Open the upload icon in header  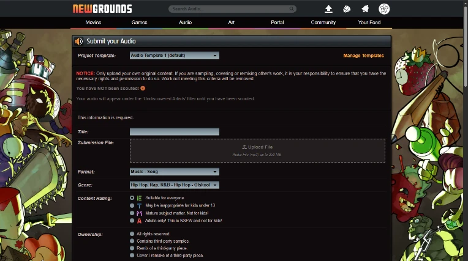point(328,9)
